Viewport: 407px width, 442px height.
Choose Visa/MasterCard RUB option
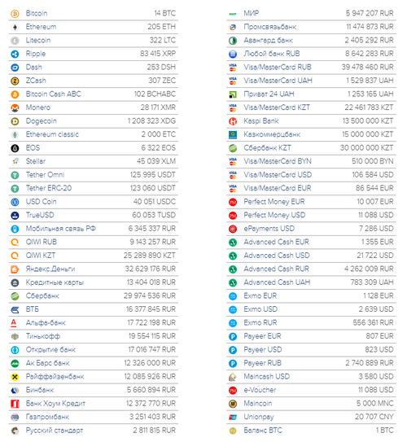[311, 68]
